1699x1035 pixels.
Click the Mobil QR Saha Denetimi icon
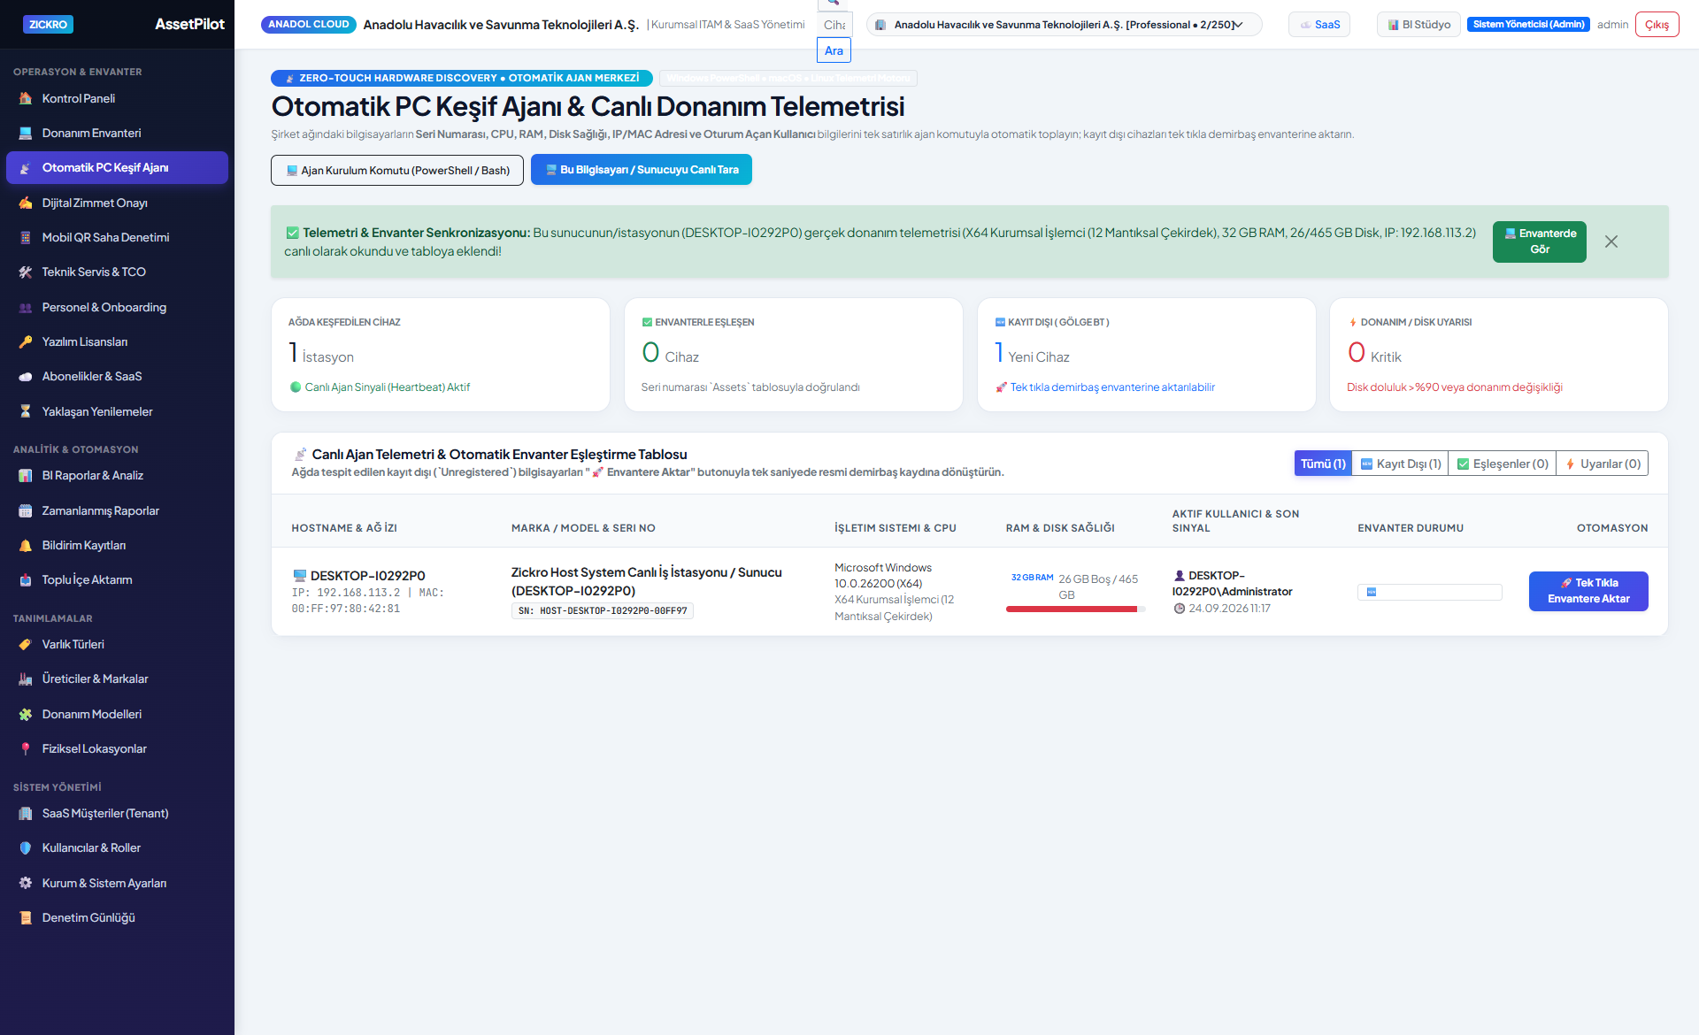pos(26,237)
